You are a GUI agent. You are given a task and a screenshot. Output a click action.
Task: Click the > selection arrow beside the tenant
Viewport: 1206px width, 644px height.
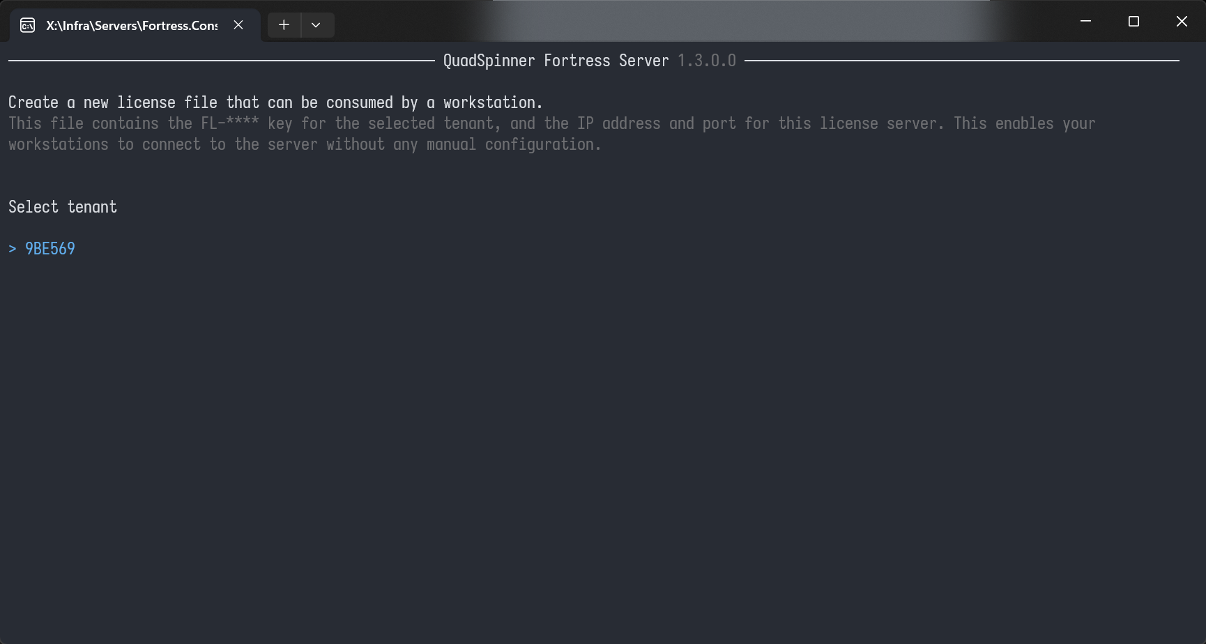(13, 249)
